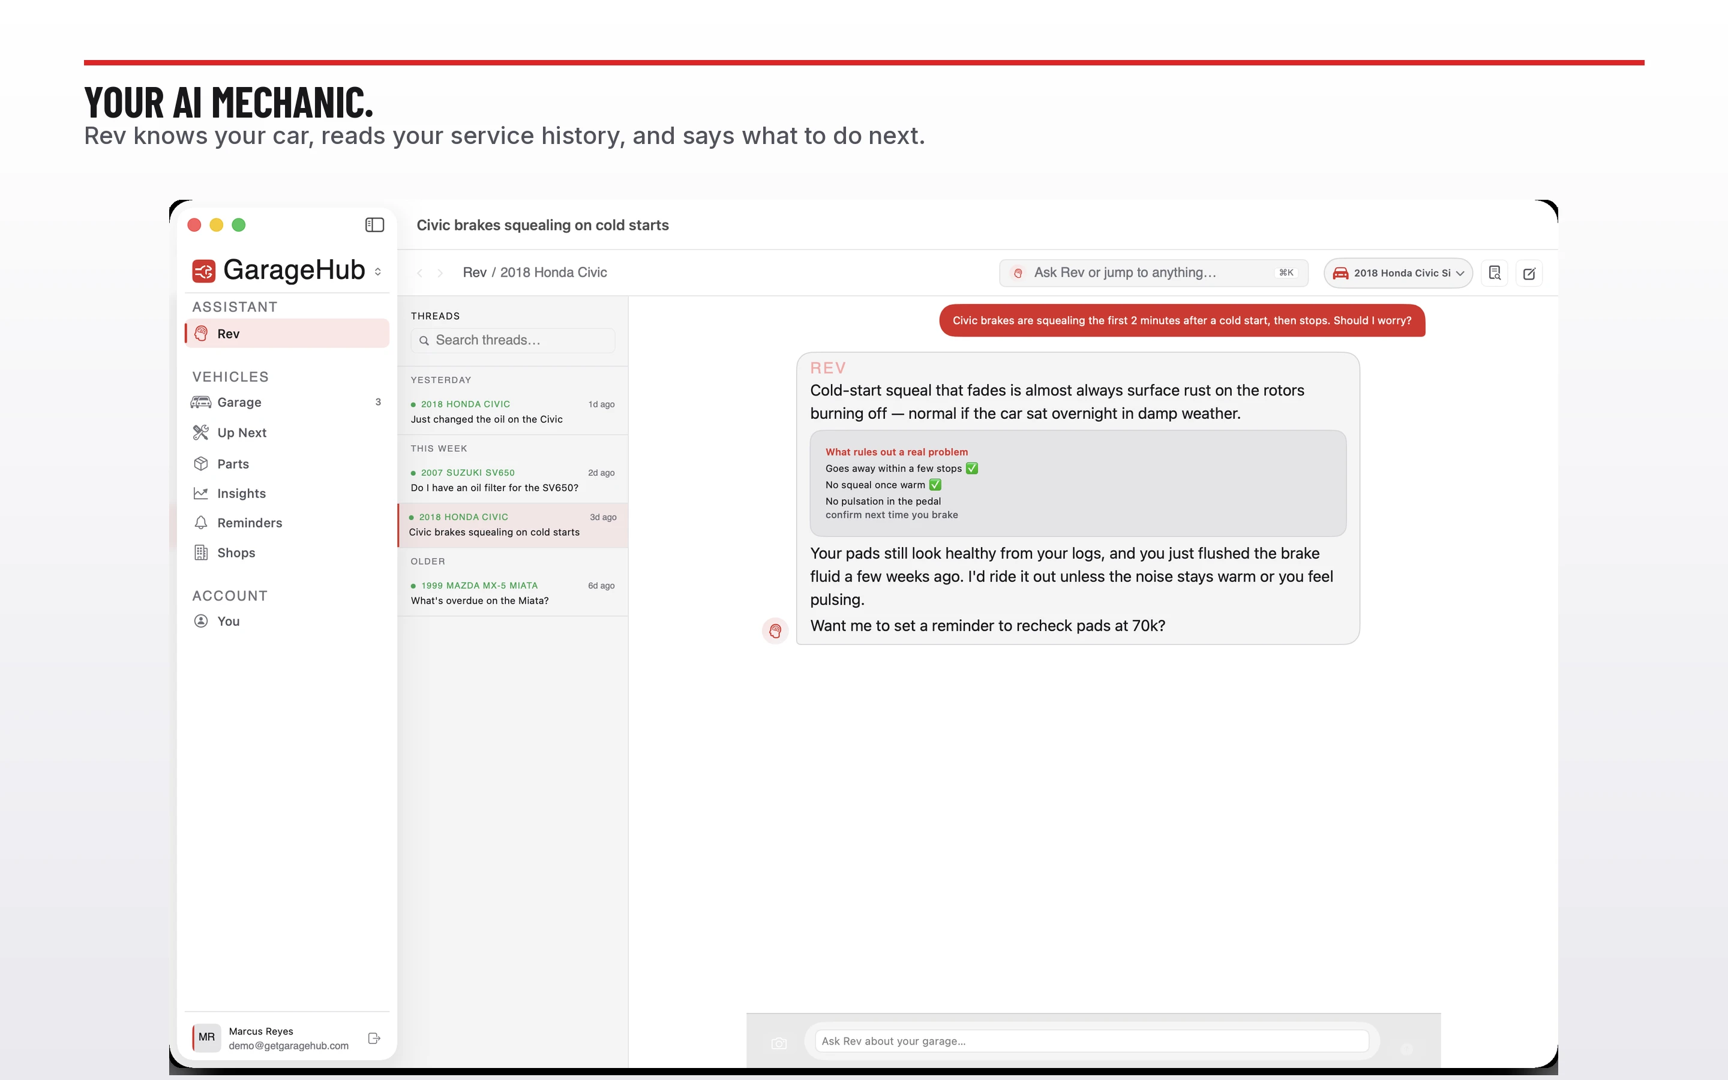The height and width of the screenshot is (1080, 1728).
Task: Click the Rev icon in the command bar
Action: (1018, 273)
